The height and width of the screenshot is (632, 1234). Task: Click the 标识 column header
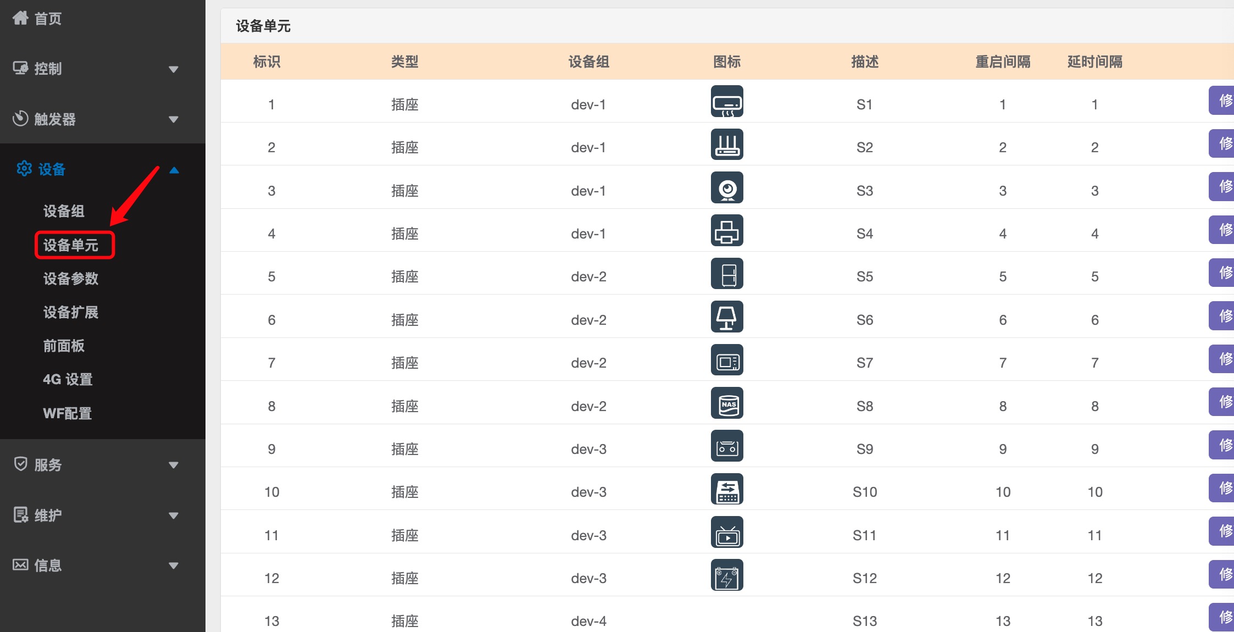pyautogui.click(x=267, y=62)
